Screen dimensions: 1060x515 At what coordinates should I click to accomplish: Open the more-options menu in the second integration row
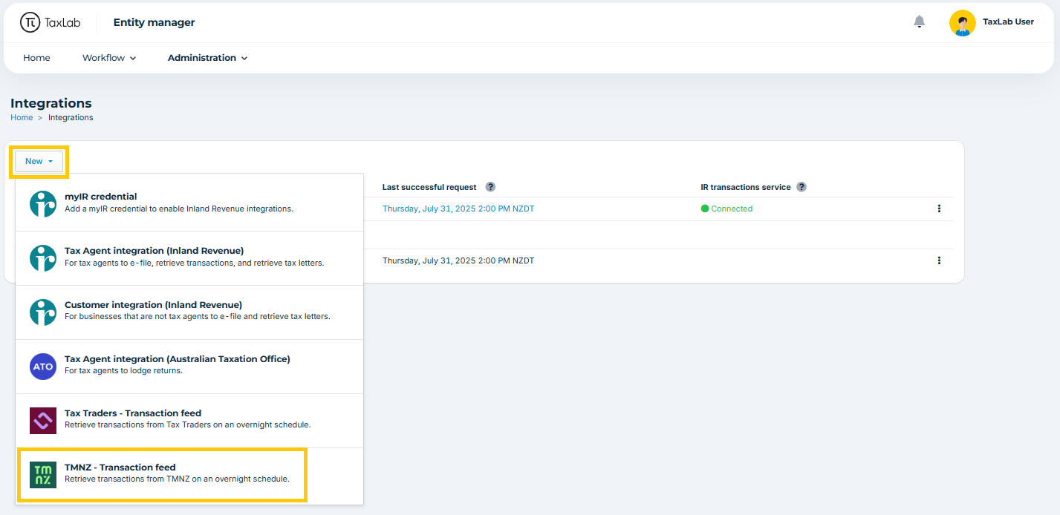[x=939, y=260]
